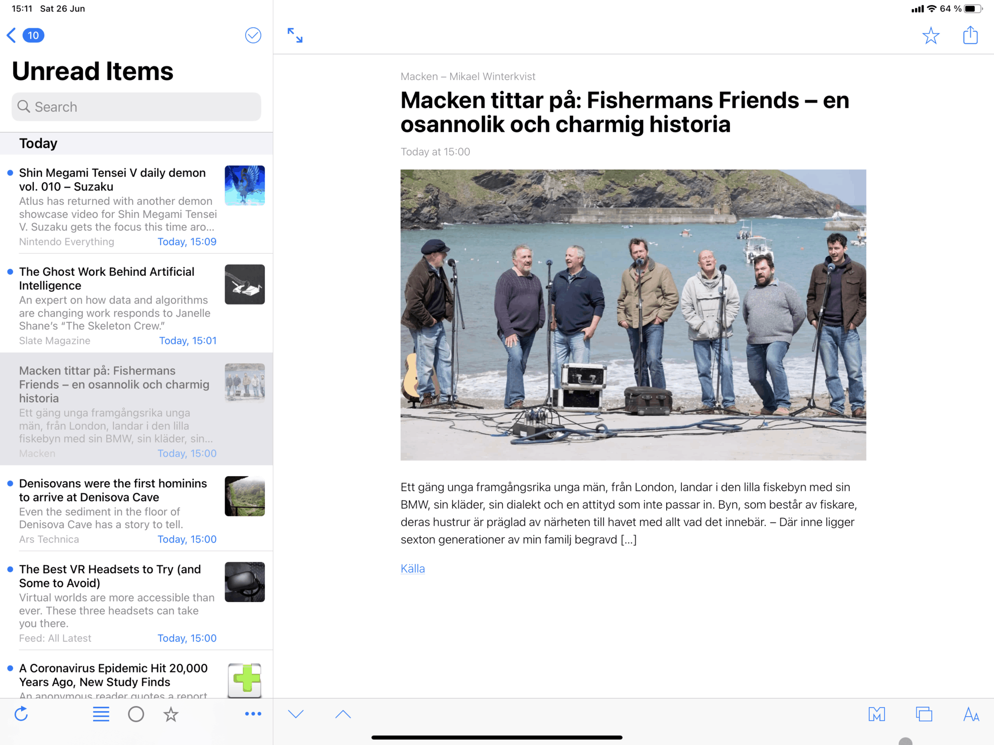This screenshot has height=745, width=994.
Task: Open Denisovans were the first hominins article
Action: point(136,508)
